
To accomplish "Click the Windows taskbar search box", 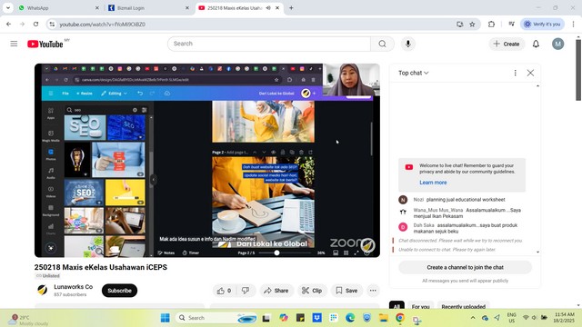I will (x=216, y=318).
